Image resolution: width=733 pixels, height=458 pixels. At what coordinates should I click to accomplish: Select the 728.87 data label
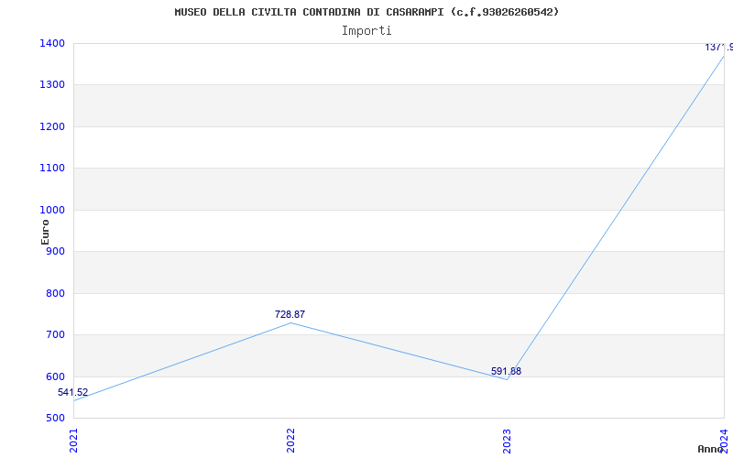[290, 314]
